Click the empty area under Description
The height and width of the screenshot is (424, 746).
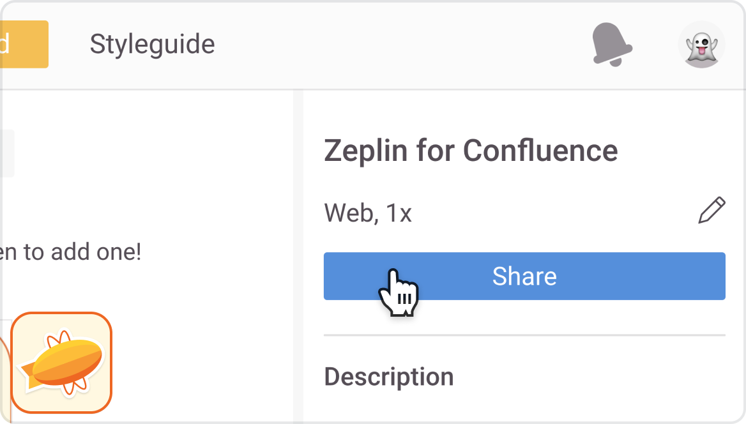pyautogui.click(x=524, y=407)
